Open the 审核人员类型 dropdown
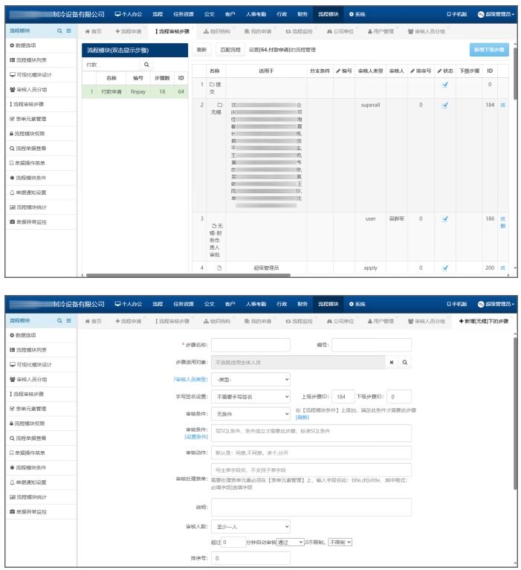This screenshot has width=521, height=570. 250,379
